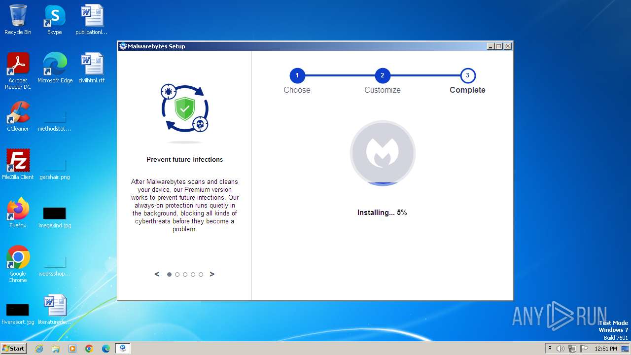The height and width of the screenshot is (355, 631).
Task: Click the Prevent future infections heading
Action: (185, 159)
